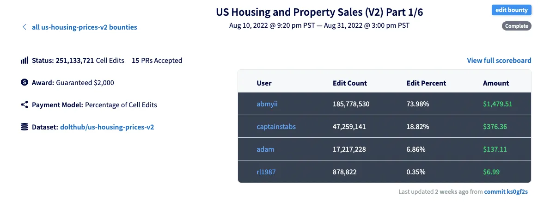
Task: Click on user rl1987
Action: pos(266,172)
